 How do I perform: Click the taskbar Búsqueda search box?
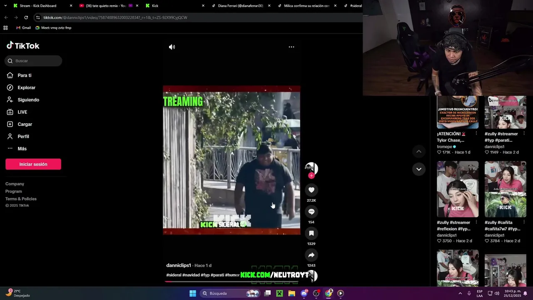pos(230,293)
